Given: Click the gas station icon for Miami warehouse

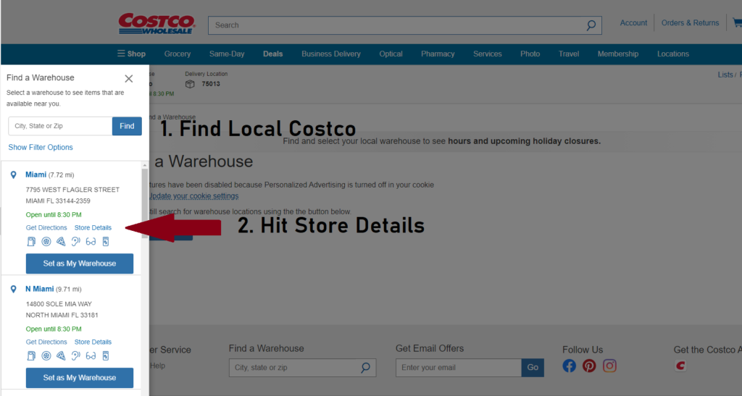Looking at the screenshot, I should 31,242.
